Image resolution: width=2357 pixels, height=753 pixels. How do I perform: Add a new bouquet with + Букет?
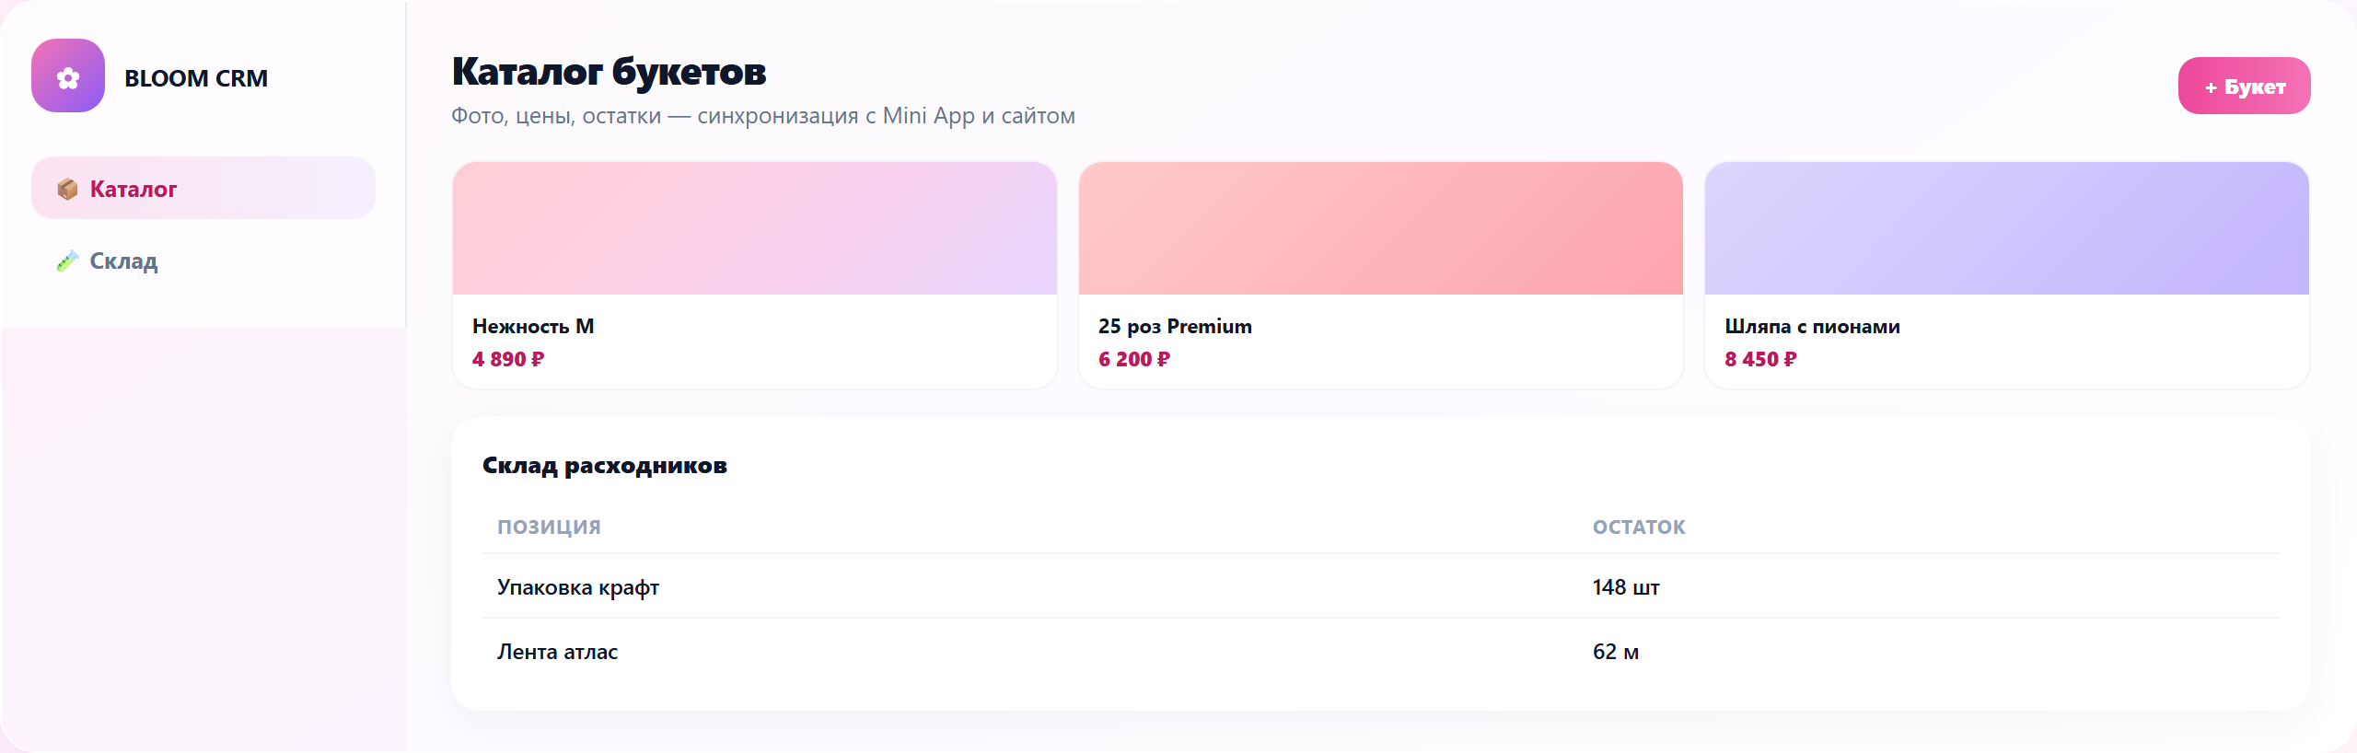pos(2244,86)
